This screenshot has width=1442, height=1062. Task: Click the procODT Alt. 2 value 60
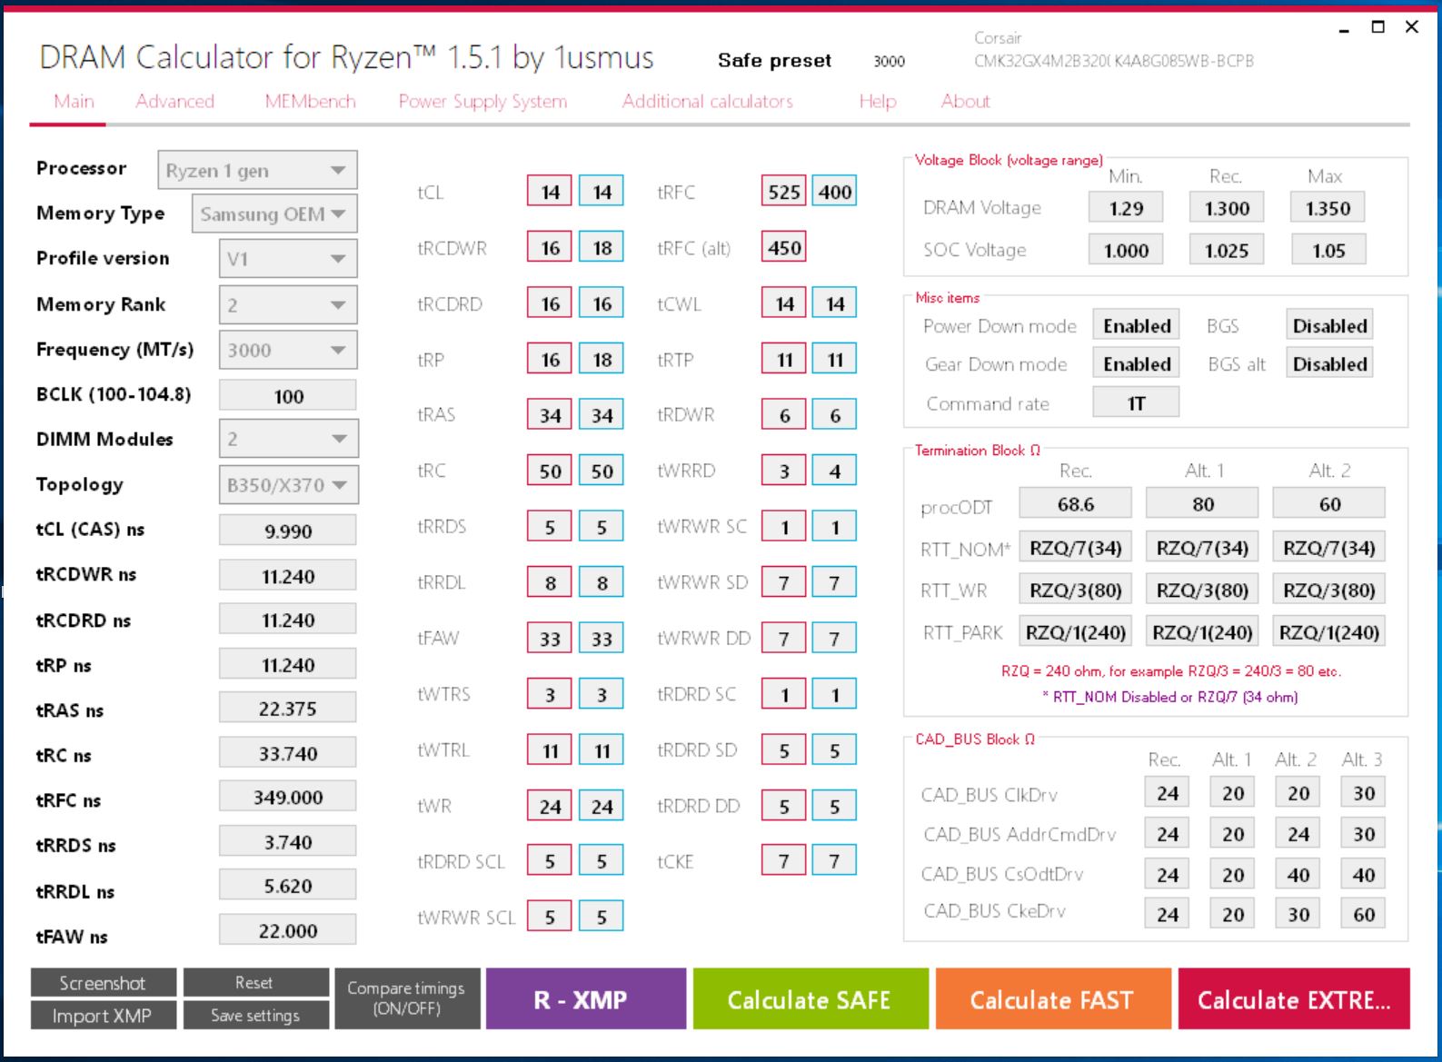[1329, 503]
